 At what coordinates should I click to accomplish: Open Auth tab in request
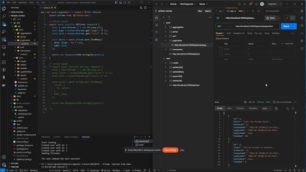click(x=229, y=33)
